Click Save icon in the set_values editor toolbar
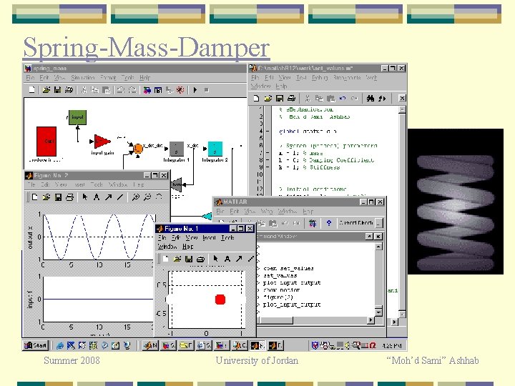515x386 pixels. tap(280, 98)
